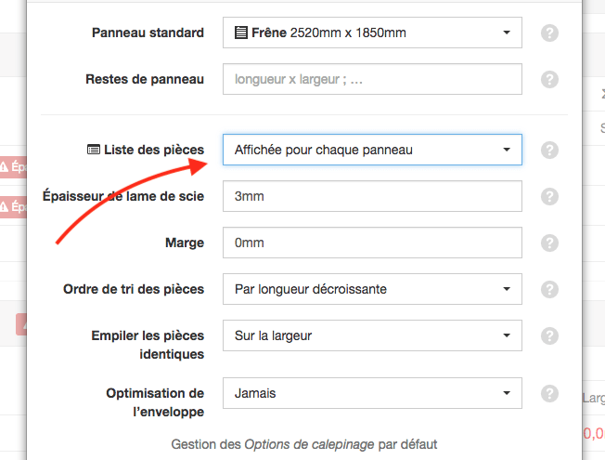605x460 pixels.
Task: Open help for Optimisation de l'enveloppe
Action: 549,393
